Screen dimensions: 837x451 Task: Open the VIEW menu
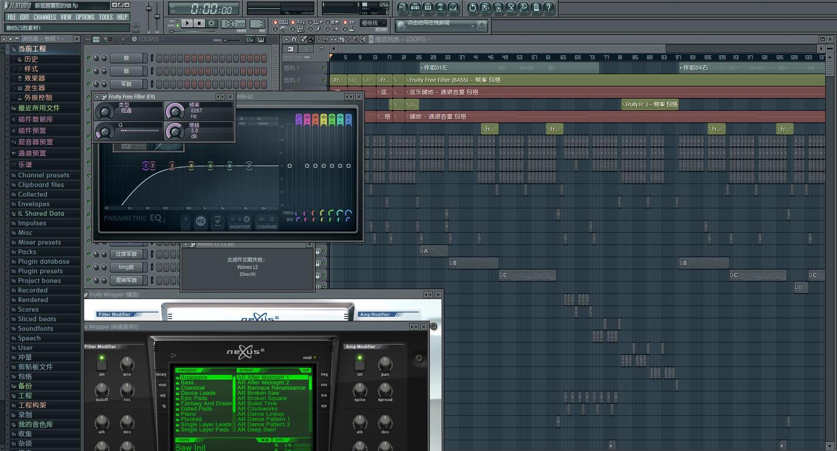coord(66,17)
